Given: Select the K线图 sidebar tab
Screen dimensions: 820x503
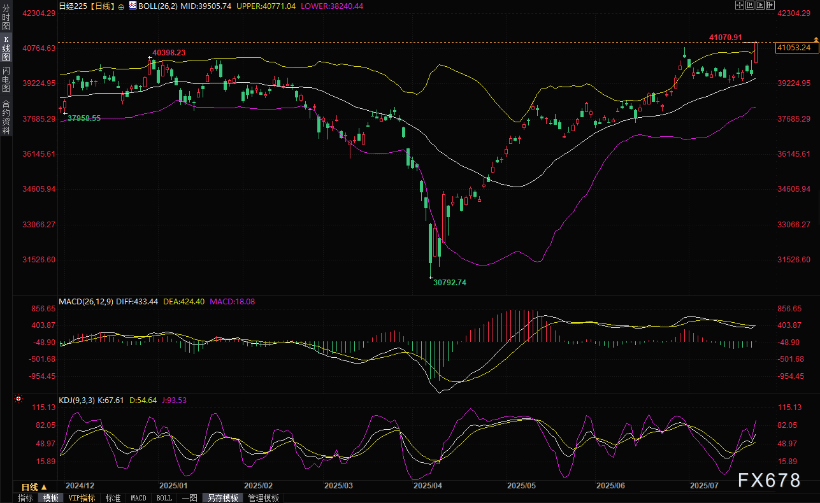Looking at the screenshot, I should (6, 49).
